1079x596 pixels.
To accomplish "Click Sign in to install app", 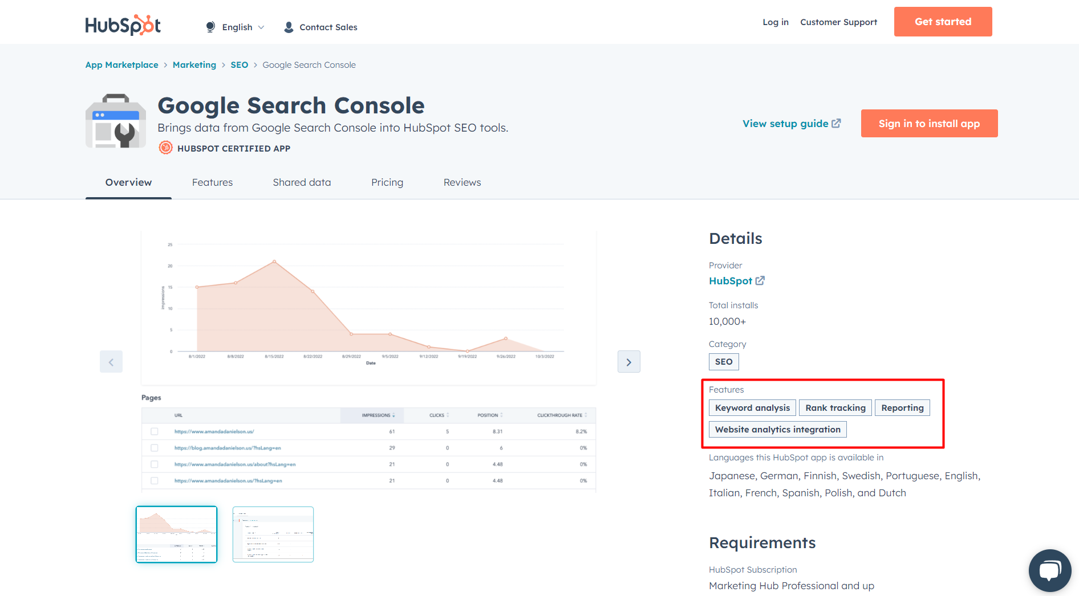I will (929, 124).
